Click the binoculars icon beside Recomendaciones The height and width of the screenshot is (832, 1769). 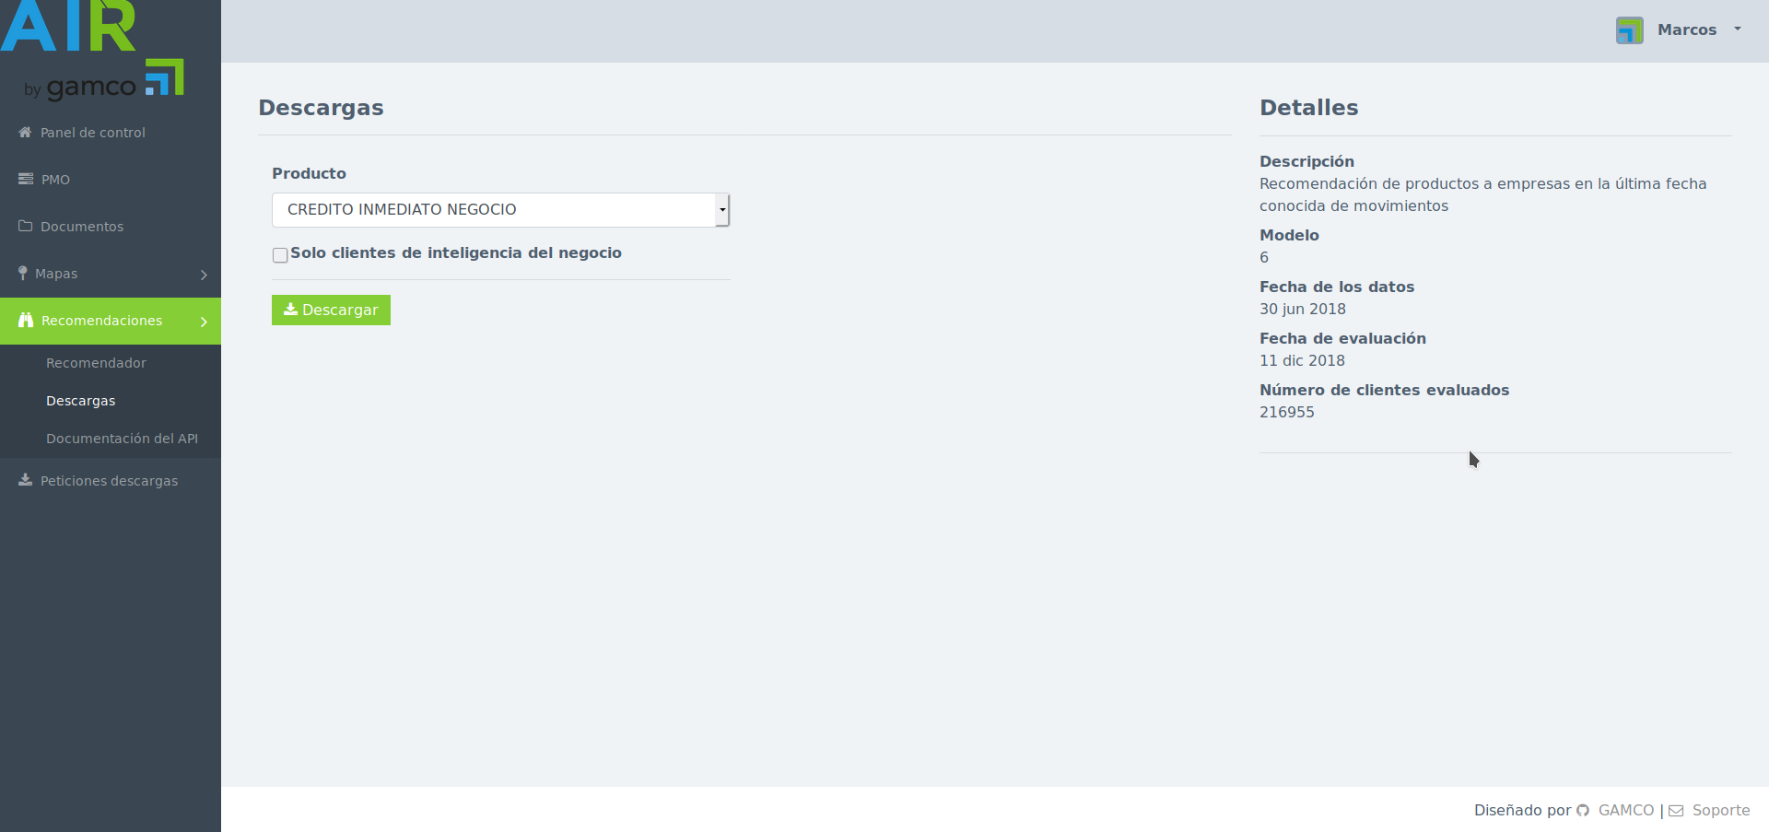[x=26, y=320]
